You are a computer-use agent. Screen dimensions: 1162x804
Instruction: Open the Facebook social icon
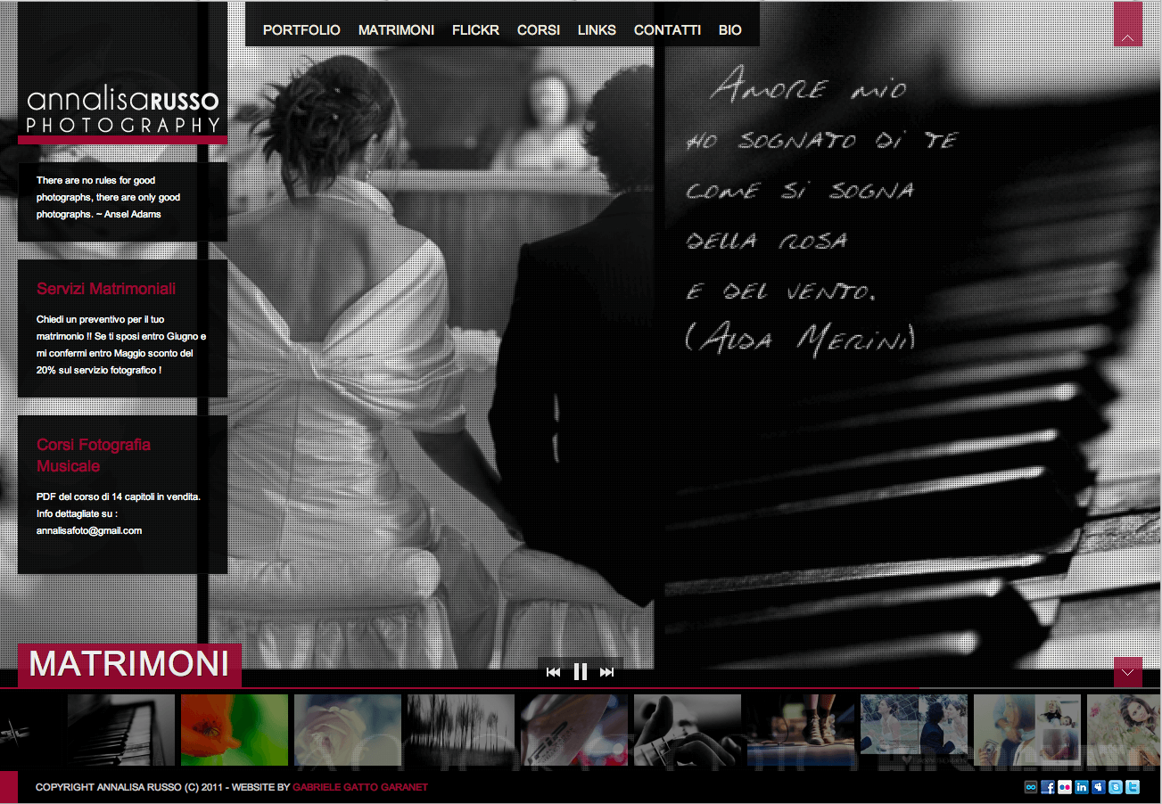[1048, 787]
